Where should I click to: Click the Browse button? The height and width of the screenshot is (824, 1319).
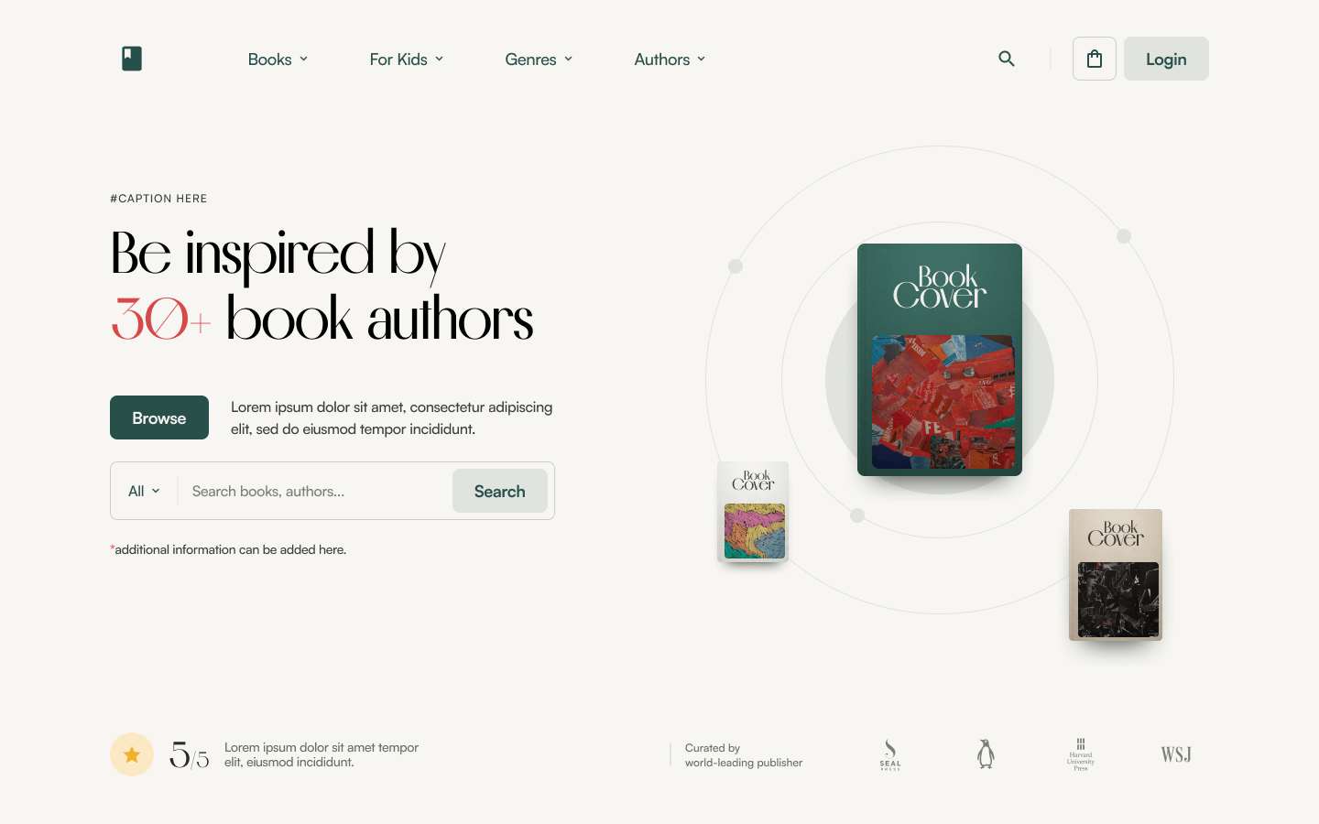click(159, 417)
